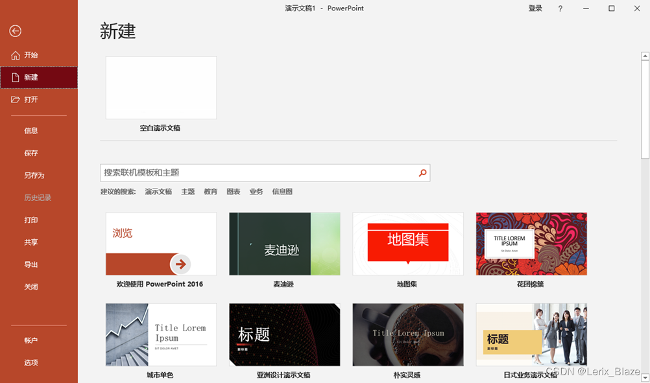Select the 地图集 template thumbnail
Viewport: 650px width, 383px height.
pos(408,244)
